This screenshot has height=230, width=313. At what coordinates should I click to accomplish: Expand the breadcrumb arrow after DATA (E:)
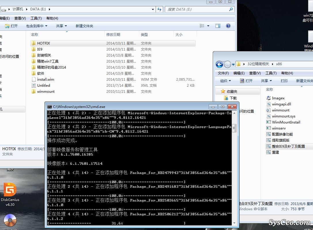pyautogui.click(x=49, y=9)
